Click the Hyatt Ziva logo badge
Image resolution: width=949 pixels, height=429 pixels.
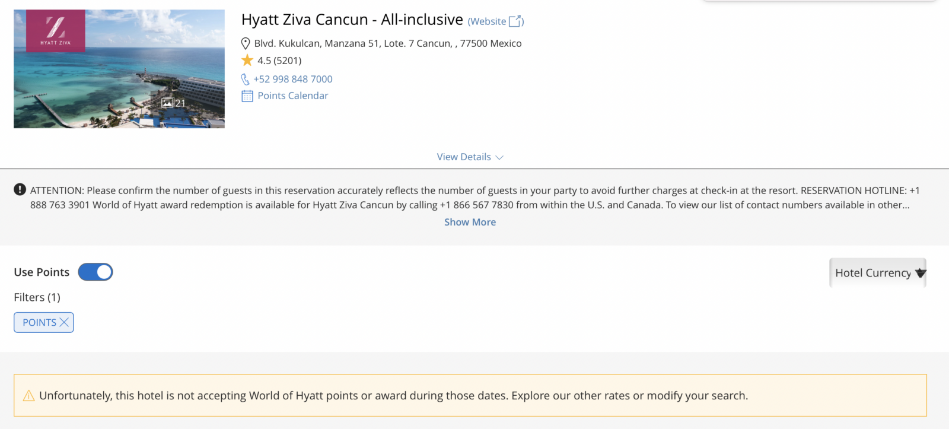56,31
